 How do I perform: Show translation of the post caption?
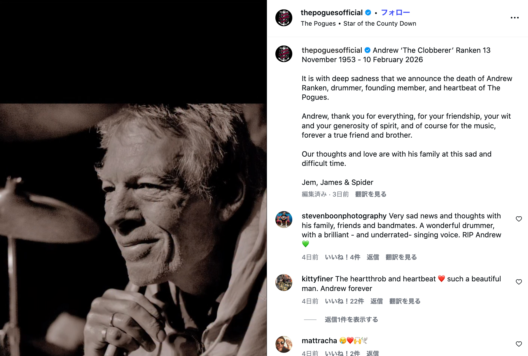pyautogui.click(x=370, y=194)
